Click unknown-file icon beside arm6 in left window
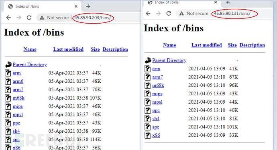277x150 pixels. (8, 81)
